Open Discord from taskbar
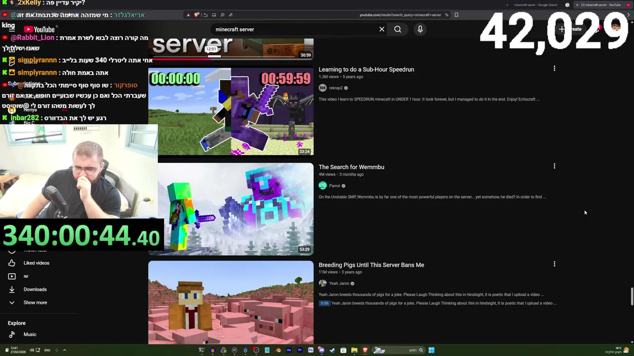Screen dimensions: 634x356 [321, 350]
